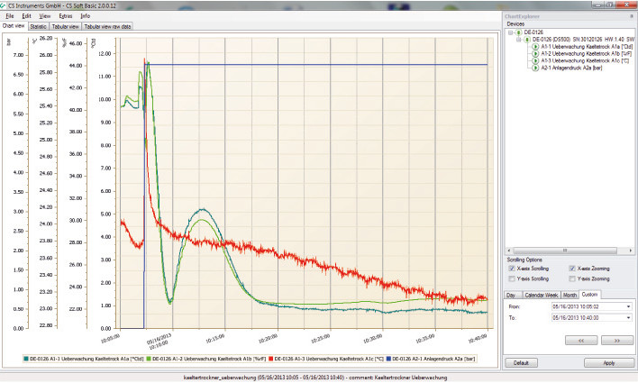Image resolution: width=638 pixels, height=383 pixels.
Task: Toggle the X-axis Scrolling checkbox
Action: (x=511, y=269)
